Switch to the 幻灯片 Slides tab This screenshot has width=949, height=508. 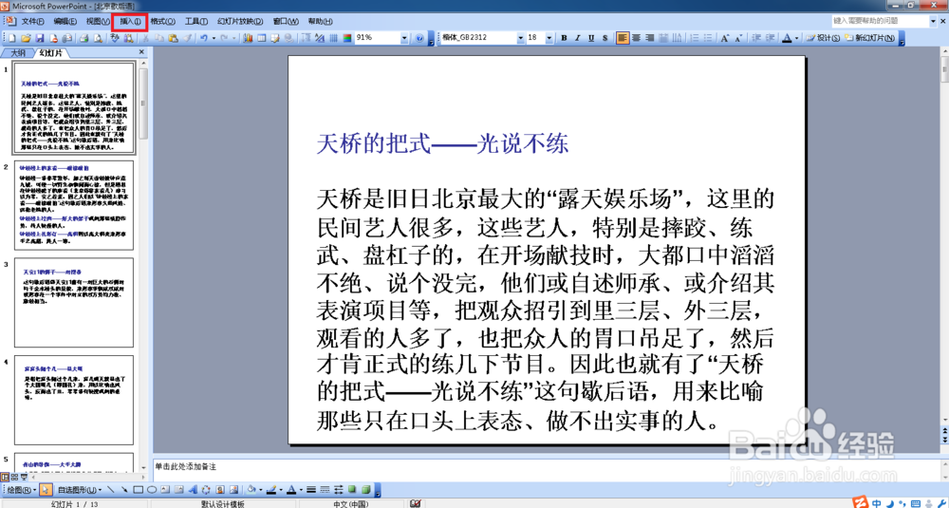pos(51,52)
